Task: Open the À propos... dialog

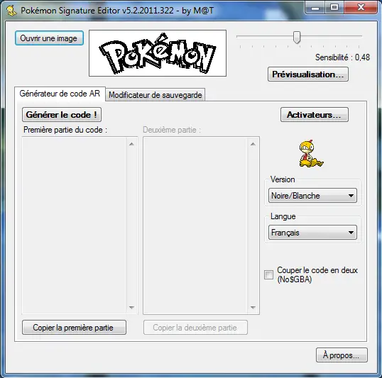Action: [x=342, y=355]
